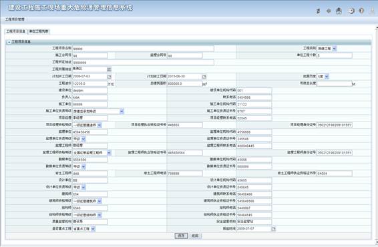Click the 建筑师 field showing 654
Image resolution: width=378 pixels, height=247 pixels.
[90, 194]
